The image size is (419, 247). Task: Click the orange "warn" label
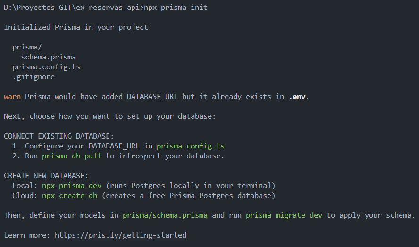click(x=12, y=97)
